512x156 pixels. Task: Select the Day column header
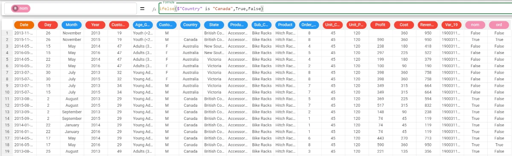[x=48, y=25]
